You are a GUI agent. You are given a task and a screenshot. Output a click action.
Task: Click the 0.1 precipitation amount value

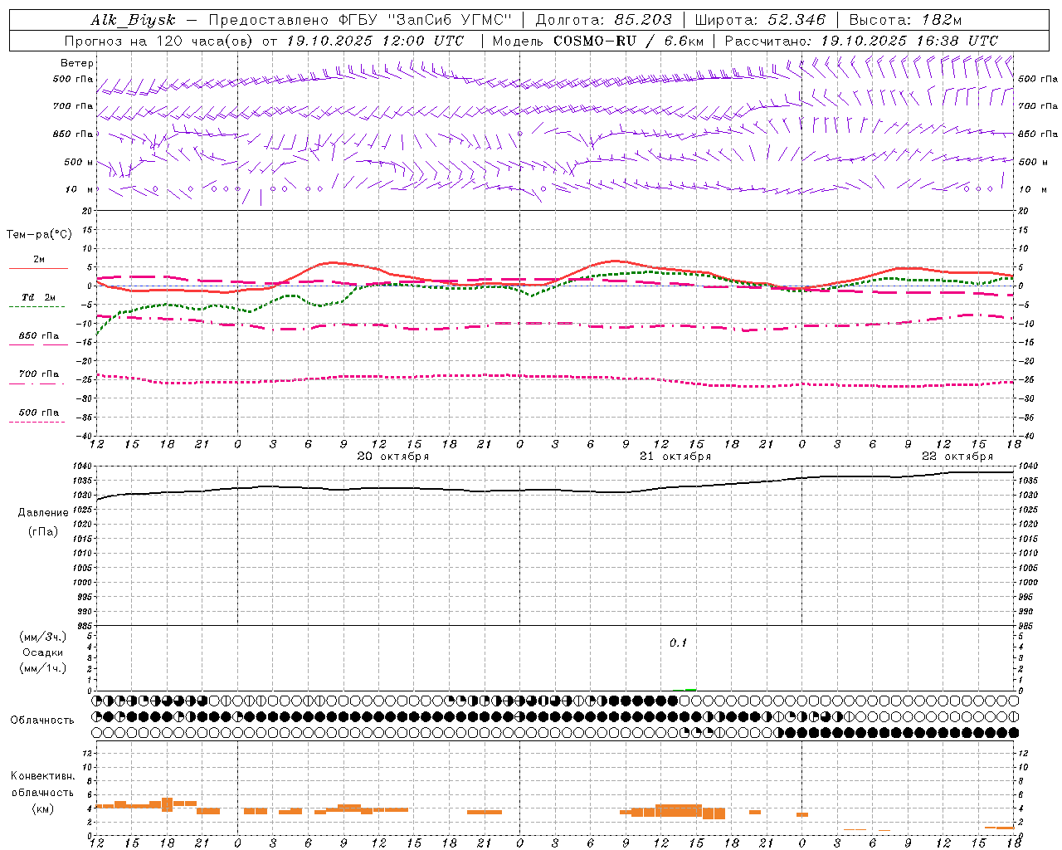[x=679, y=642]
